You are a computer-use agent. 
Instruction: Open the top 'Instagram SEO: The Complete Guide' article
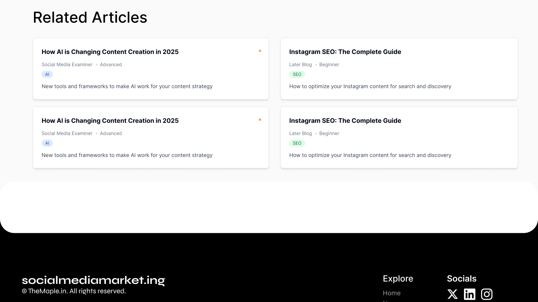[x=345, y=52]
